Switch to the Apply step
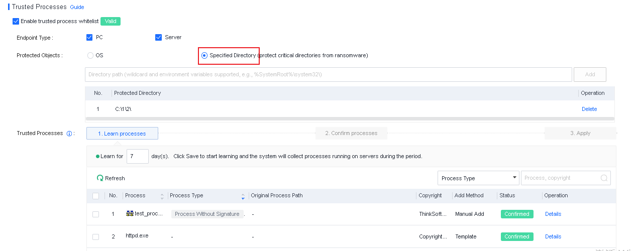The width and height of the screenshot is (637, 251). pyautogui.click(x=580, y=133)
